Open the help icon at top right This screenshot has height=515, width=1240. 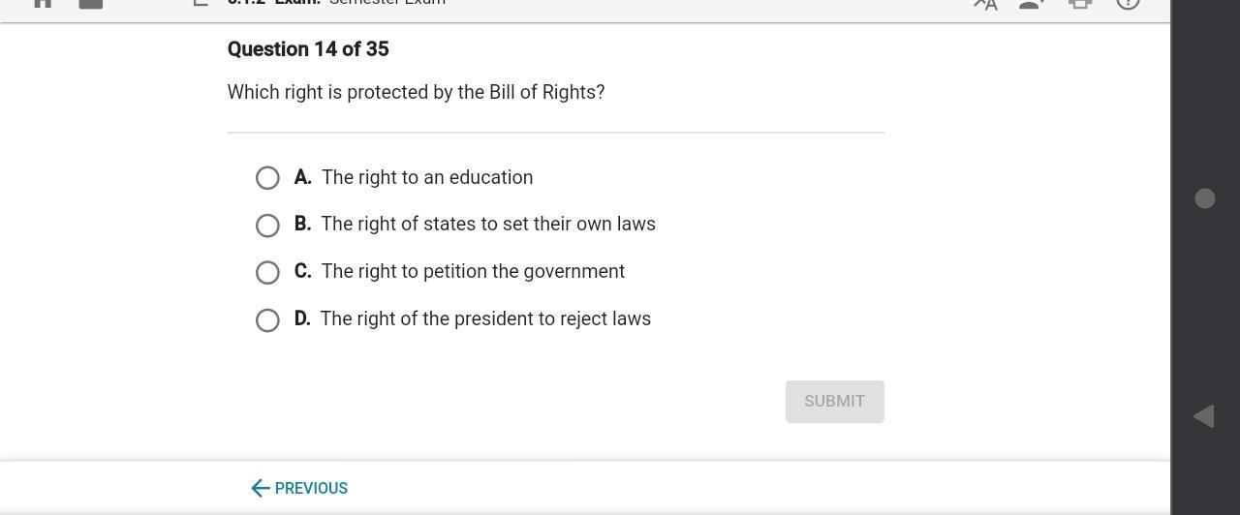(x=1128, y=3)
